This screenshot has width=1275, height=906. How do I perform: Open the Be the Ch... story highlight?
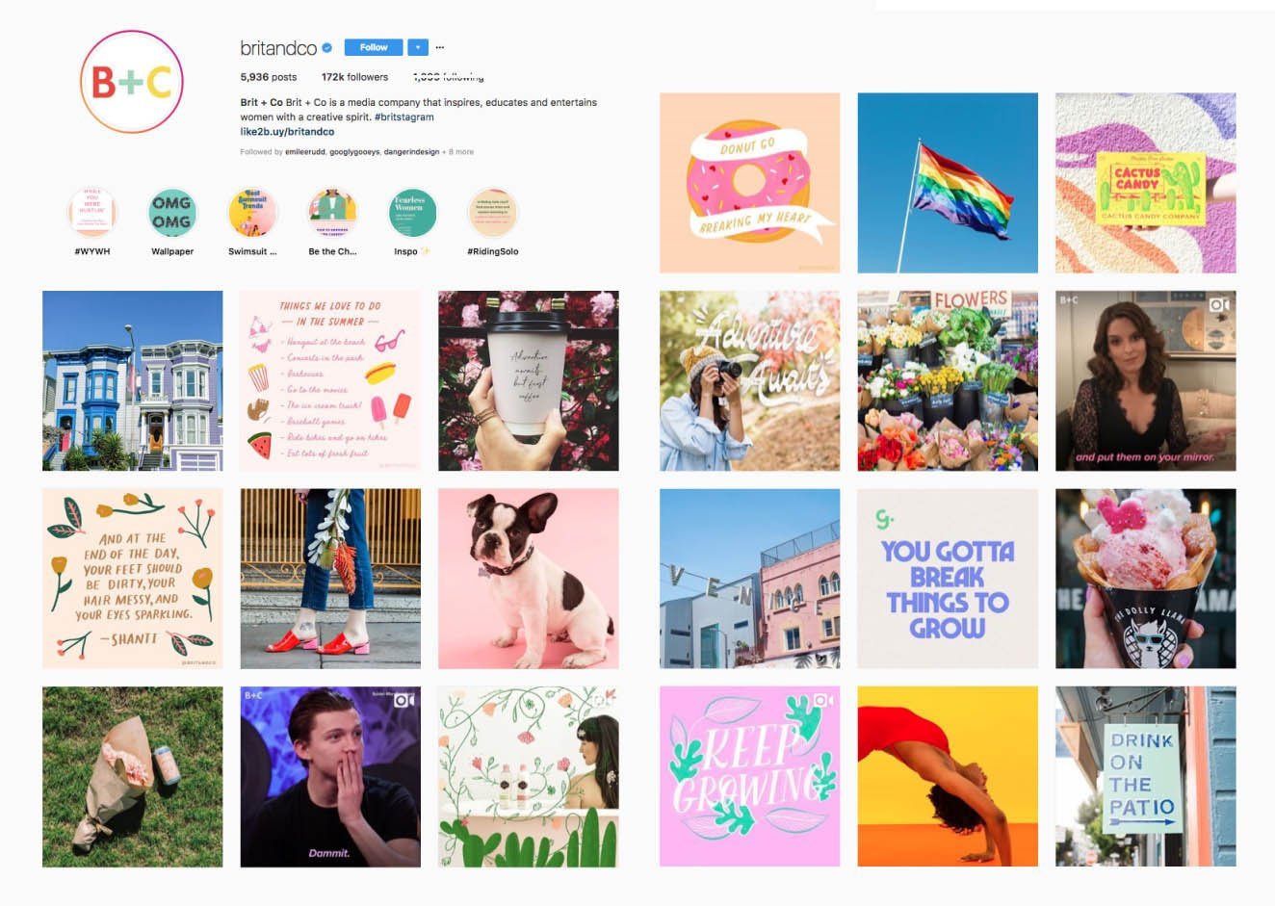click(332, 213)
